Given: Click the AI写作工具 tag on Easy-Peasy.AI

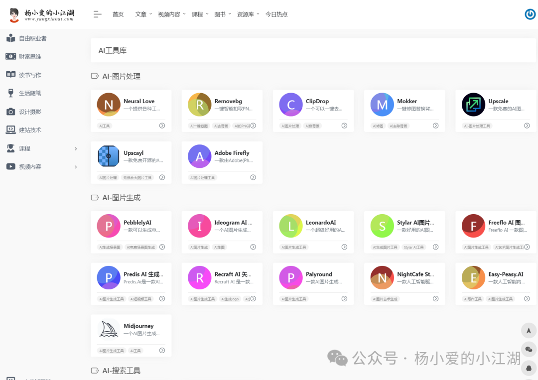Looking at the screenshot, I should tap(472, 299).
